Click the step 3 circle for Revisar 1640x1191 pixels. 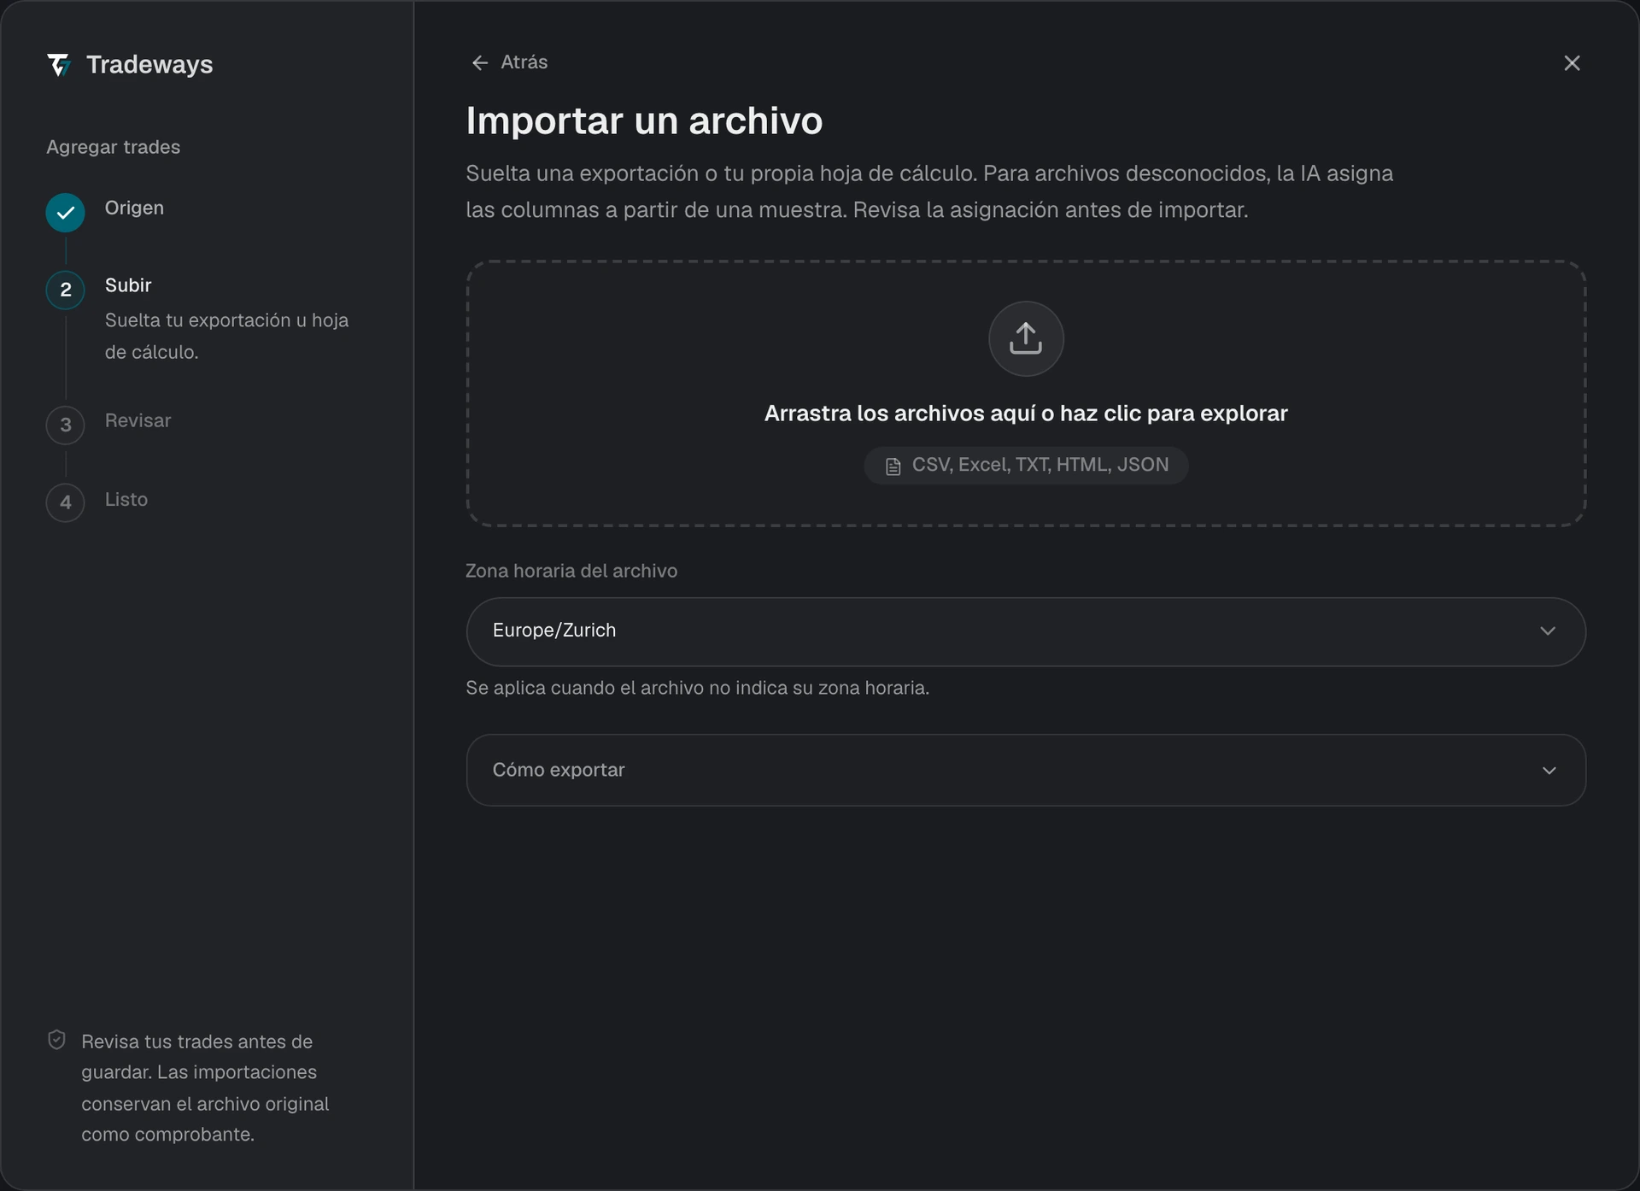click(x=65, y=425)
